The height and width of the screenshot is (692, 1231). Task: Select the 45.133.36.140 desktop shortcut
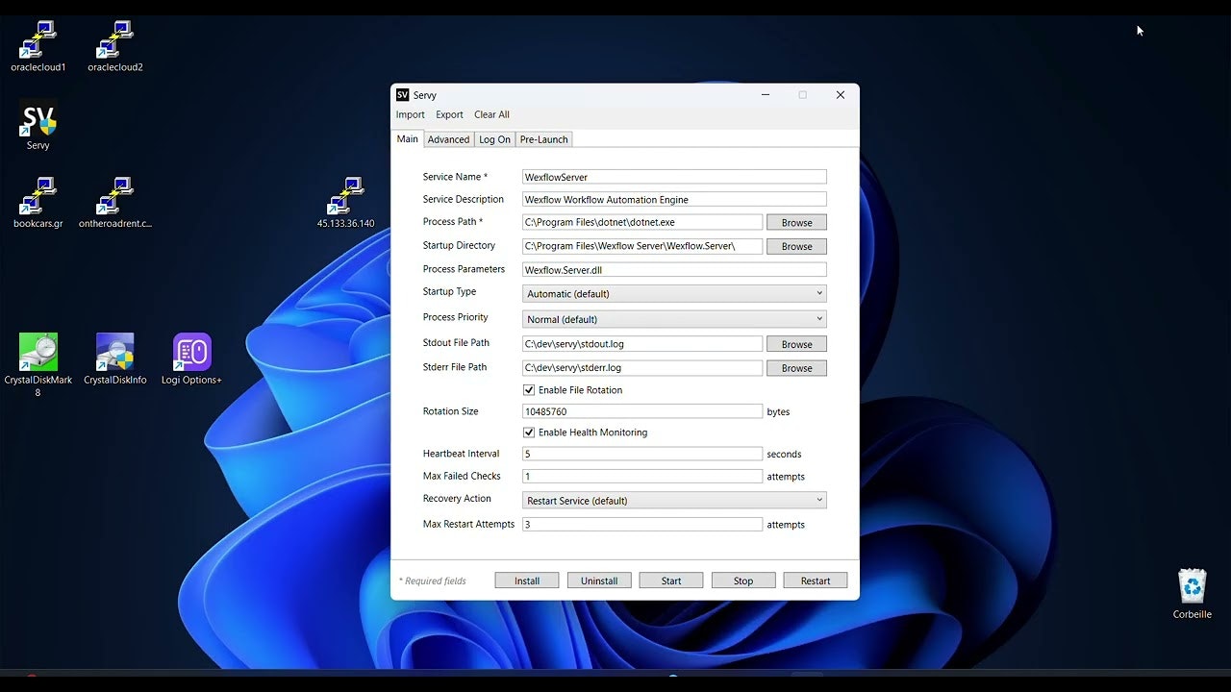point(346,203)
